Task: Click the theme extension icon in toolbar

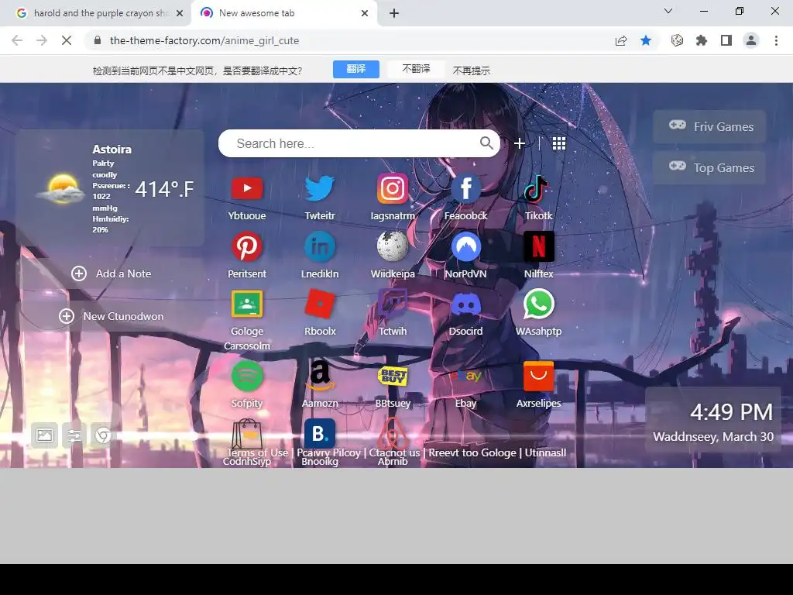Action: pyautogui.click(x=677, y=40)
